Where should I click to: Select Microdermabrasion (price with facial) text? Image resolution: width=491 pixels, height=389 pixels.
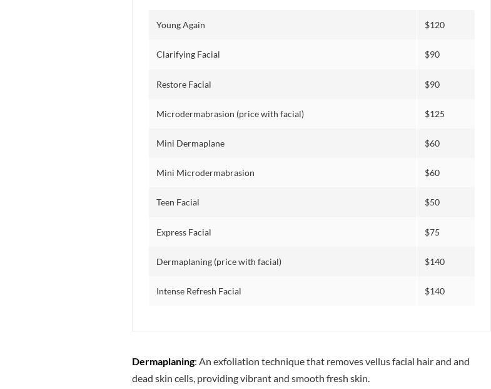click(x=230, y=114)
